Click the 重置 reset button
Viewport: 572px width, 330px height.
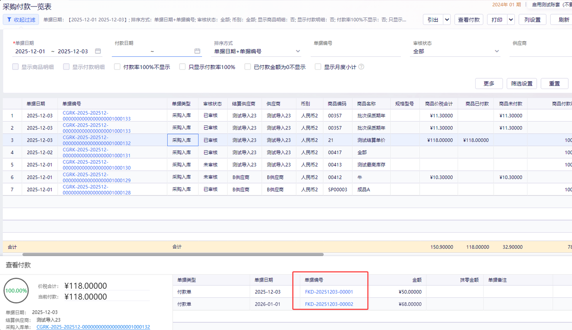point(554,83)
